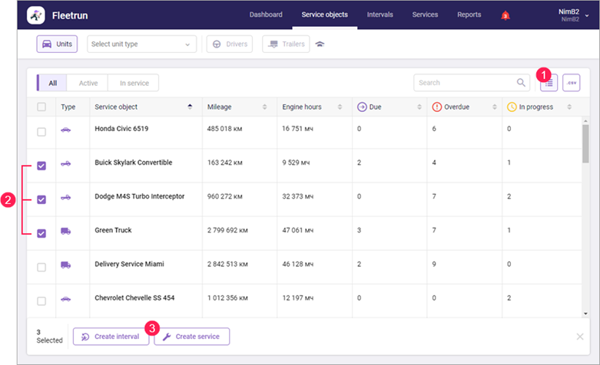Check the Honda Civic 6519 checkbox
The image size is (600, 365).
[x=41, y=132]
